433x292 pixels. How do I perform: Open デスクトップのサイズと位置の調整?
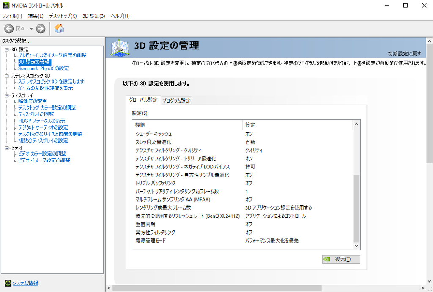click(x=50, y=134)
